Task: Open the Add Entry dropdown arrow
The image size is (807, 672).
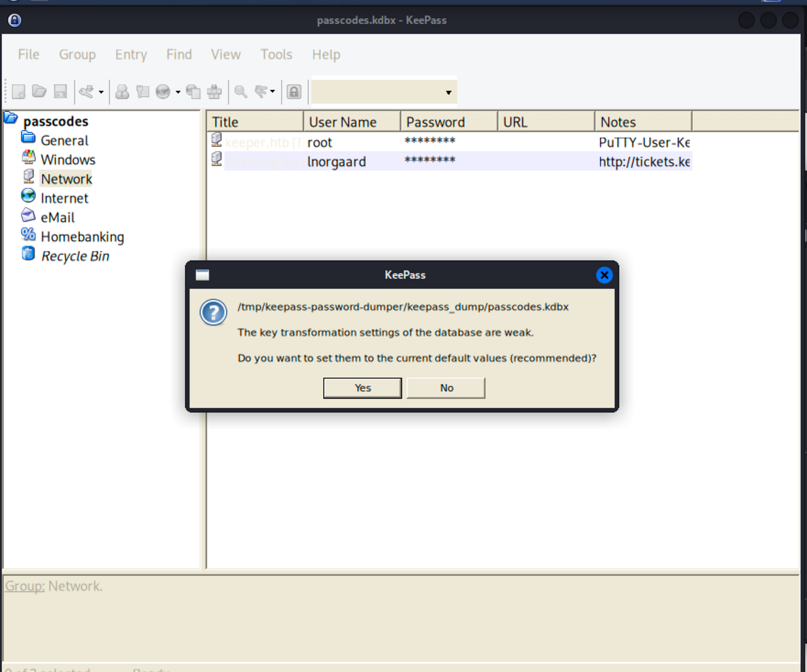Action: [101, 92]
